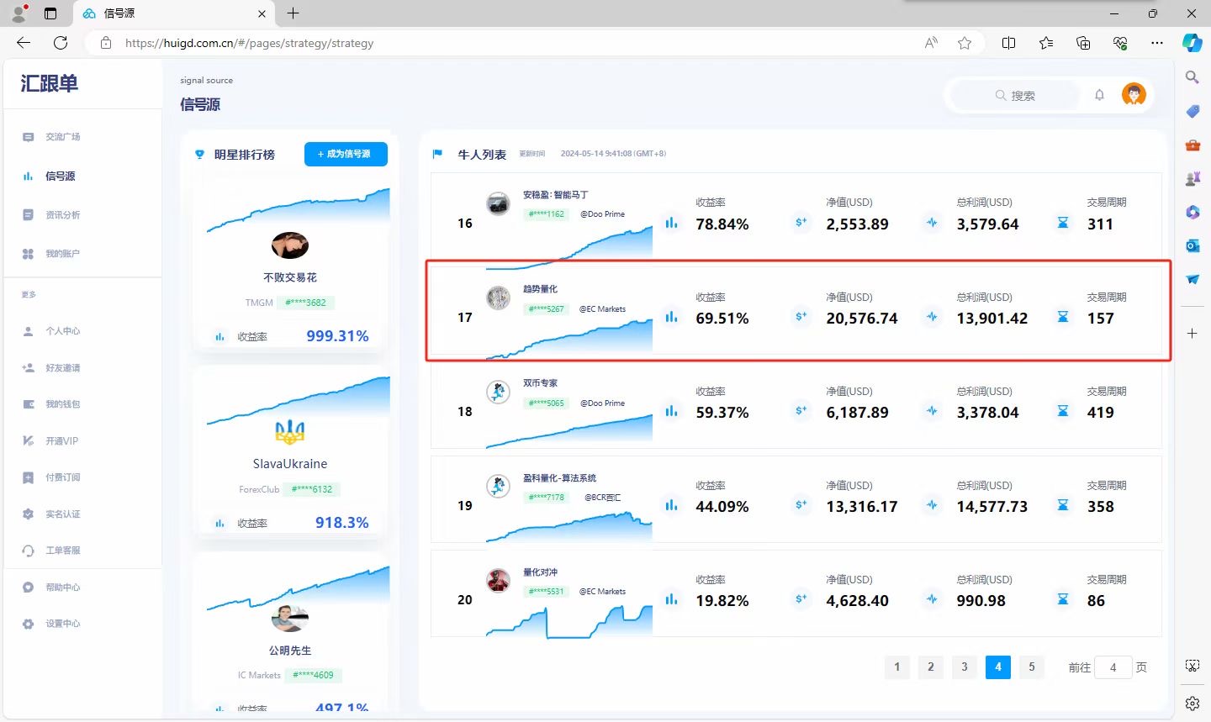Open notifications with the bell icon
The height and width of the screenshot is (722, 1211).
click(1099, 95)
